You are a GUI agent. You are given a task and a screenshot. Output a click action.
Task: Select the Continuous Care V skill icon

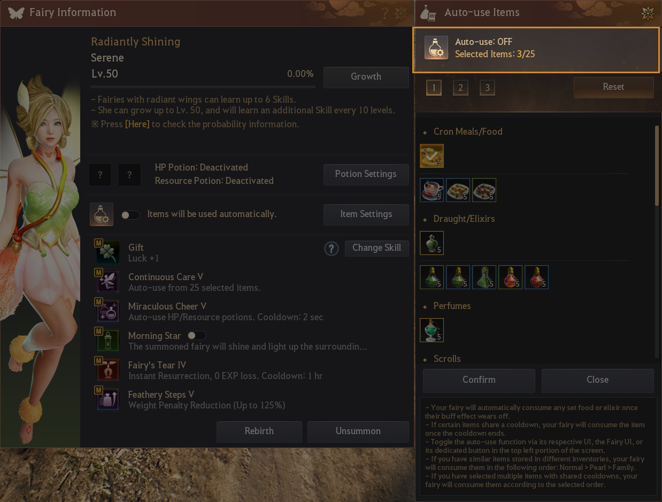pyautogui.click(x=108, y=282)
